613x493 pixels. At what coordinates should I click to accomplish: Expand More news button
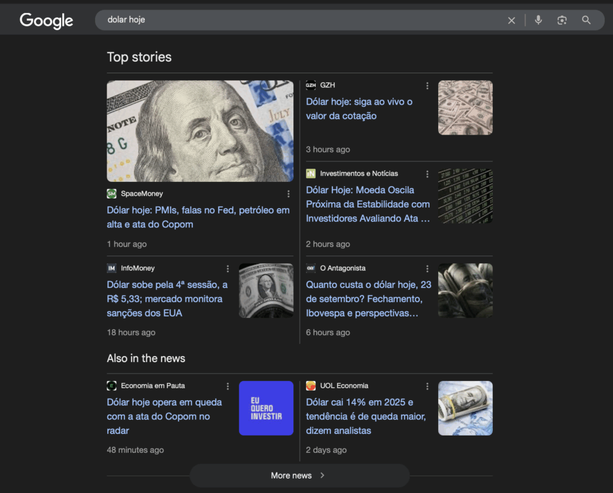click(x=299, y=476)
